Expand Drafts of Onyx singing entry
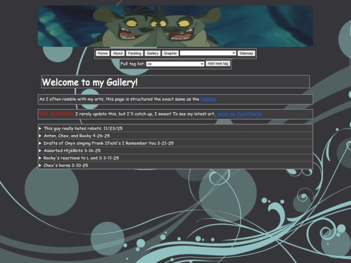Viewport: 351px width, 263px height. pos(175,143)
